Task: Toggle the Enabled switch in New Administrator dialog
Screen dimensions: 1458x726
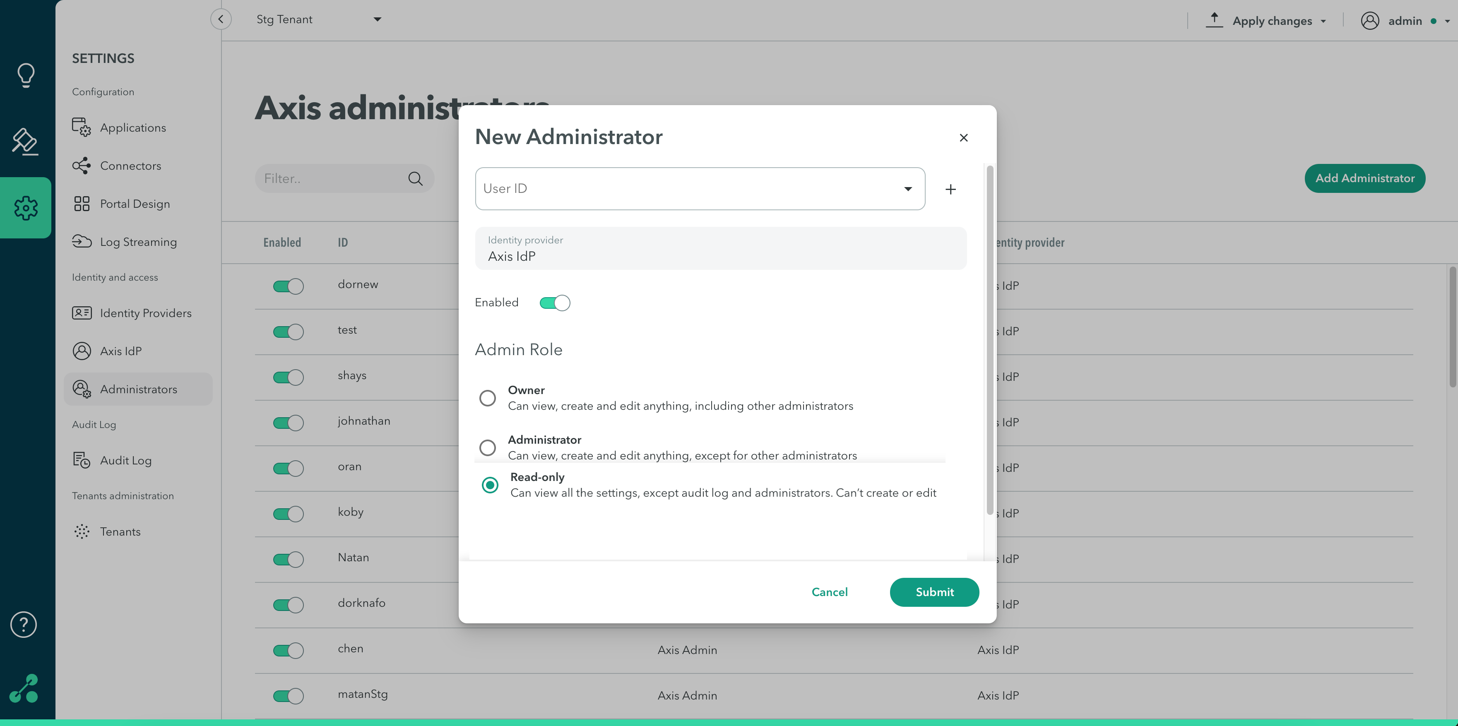Action: pos(555,303)
